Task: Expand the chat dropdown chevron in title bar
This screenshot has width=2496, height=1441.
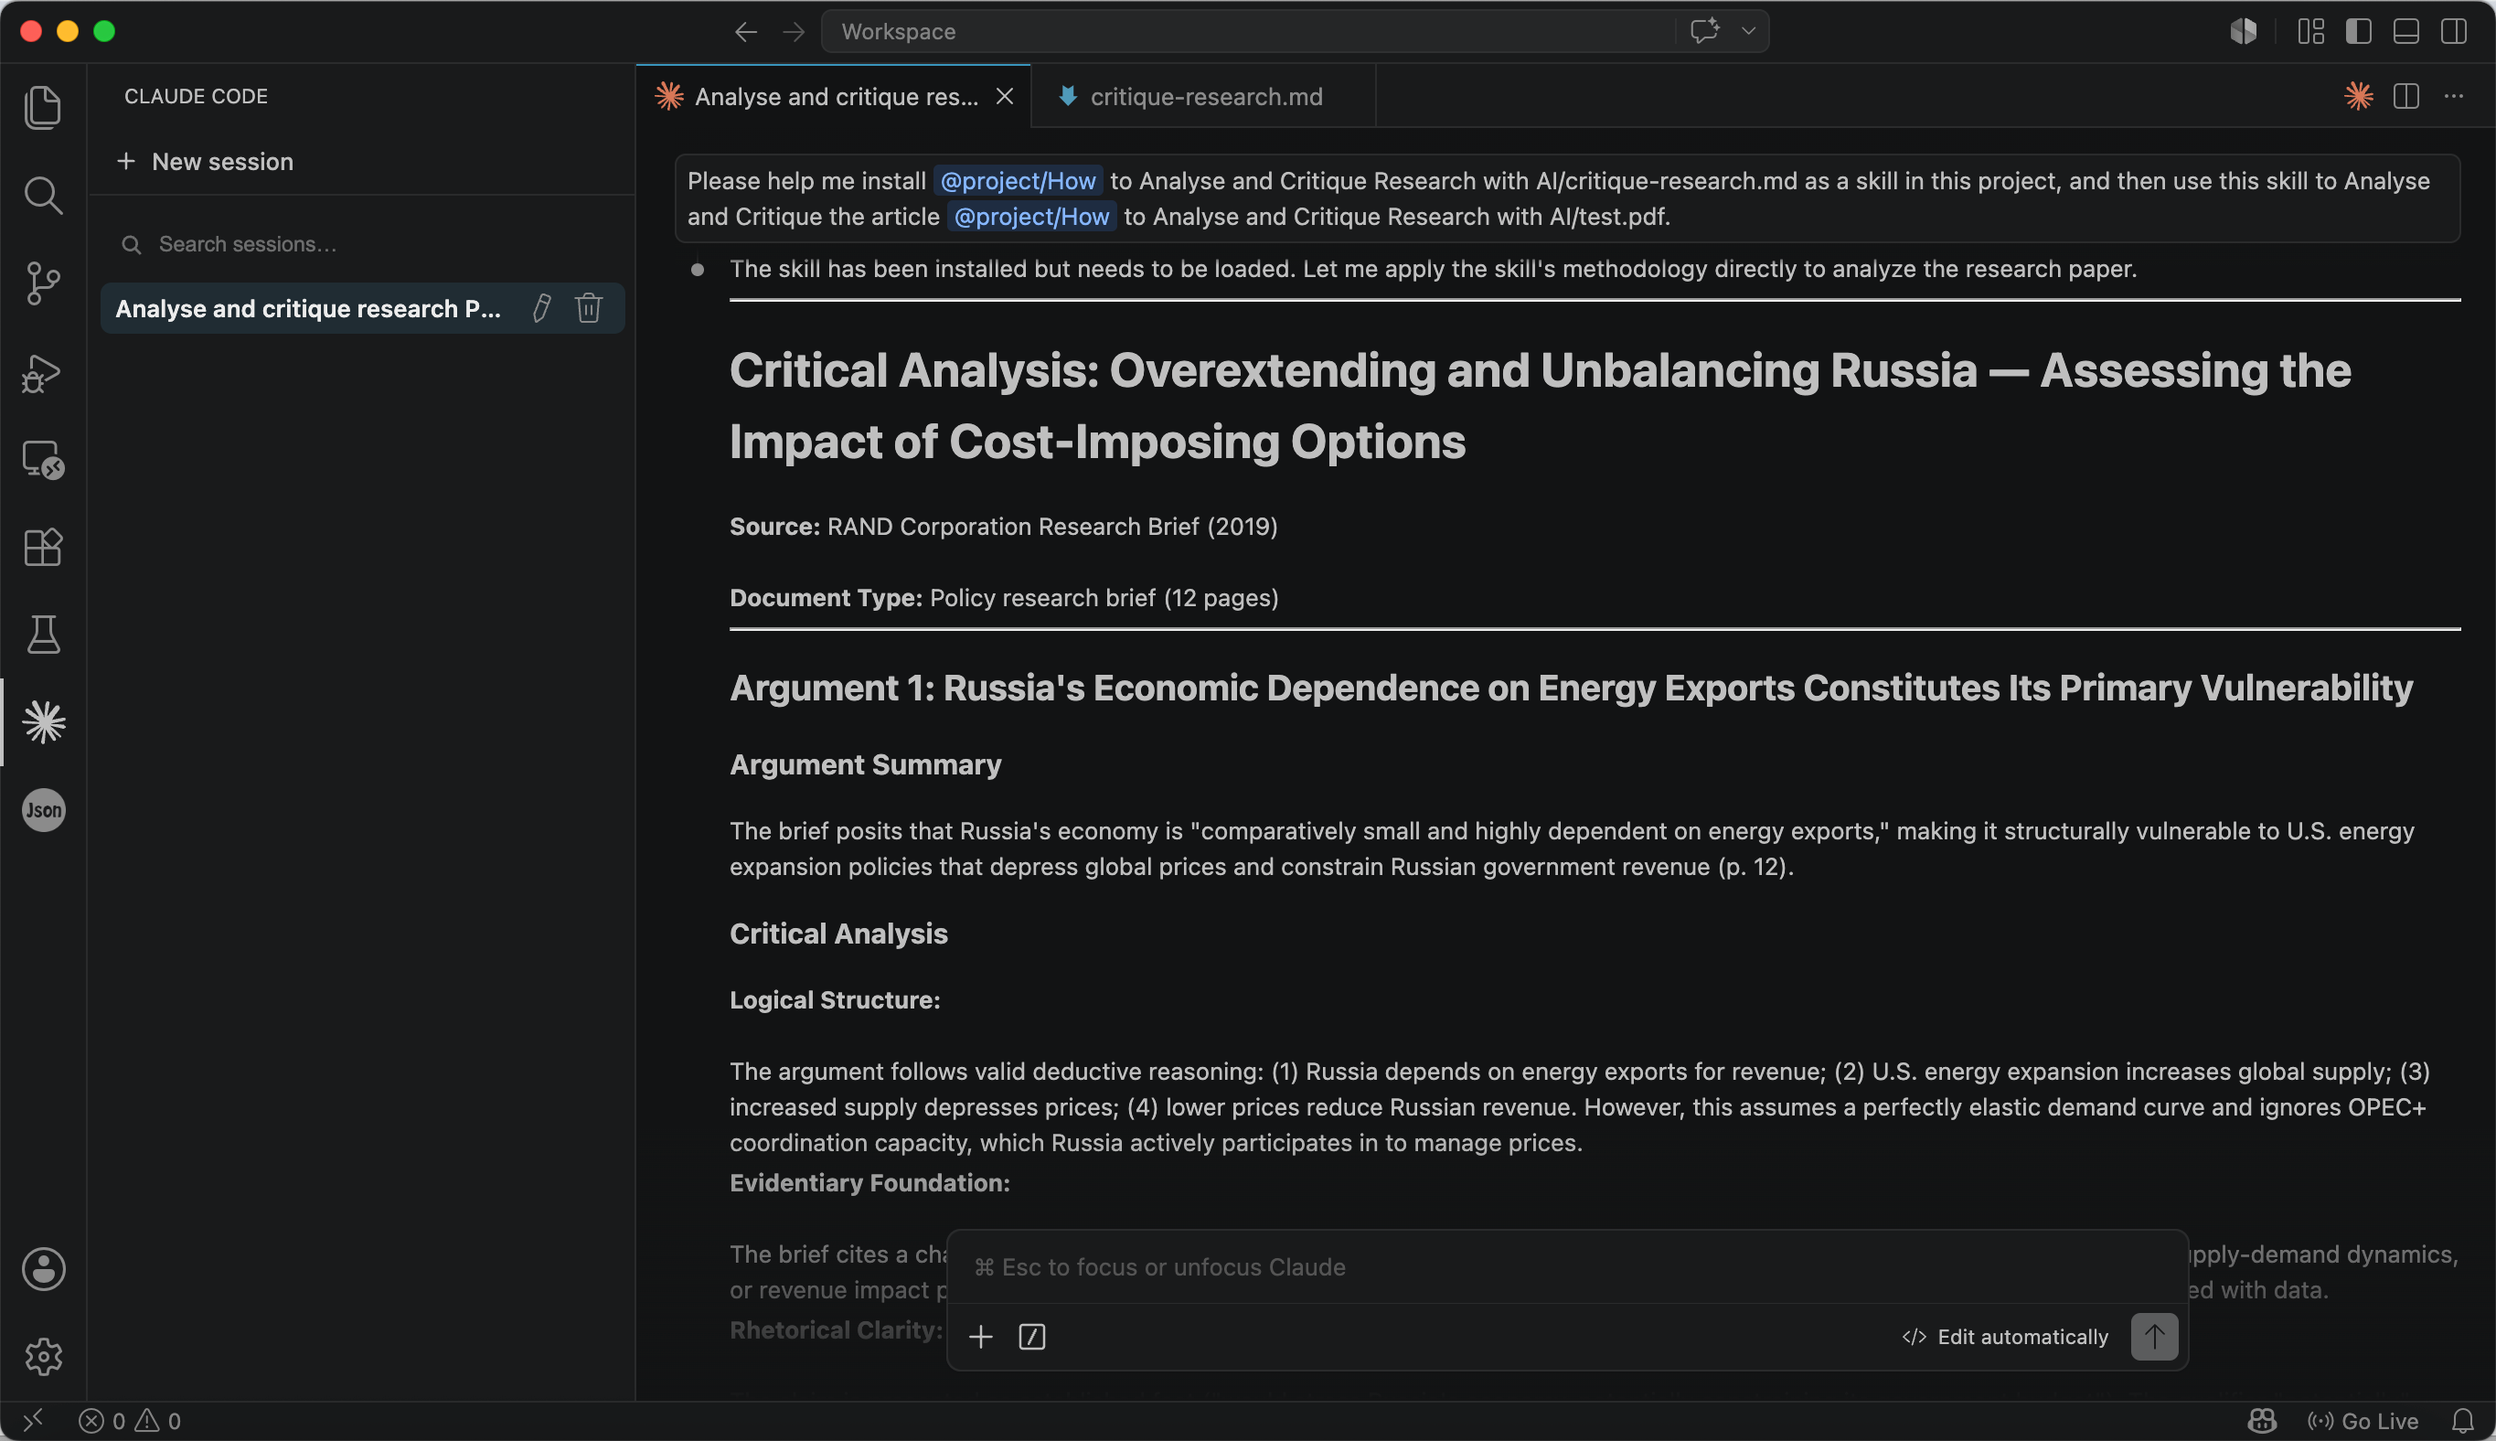Action: click(x=1749, y=31)
